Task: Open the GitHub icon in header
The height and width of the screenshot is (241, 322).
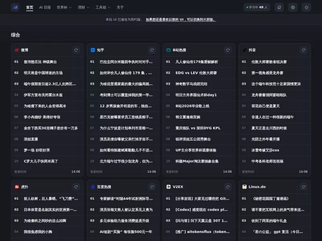Action: [x=279, y=7]
